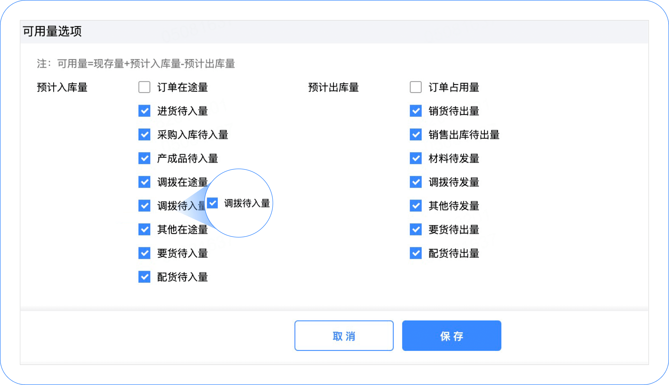Toggle 其他在途量 checkbox
The width and height of the screenshot is (669, 385).
[144, 230]
